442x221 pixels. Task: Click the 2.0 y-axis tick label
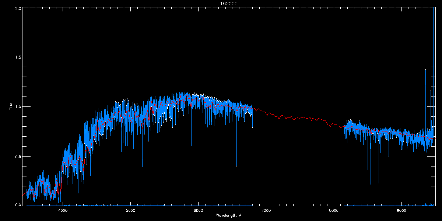(17, 8)
